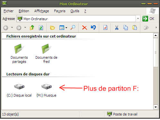Click 'Fichiers enregistrés sur cet ordinateur' heading
Screen dimensions: 160x120
click(x=41, y=36)
